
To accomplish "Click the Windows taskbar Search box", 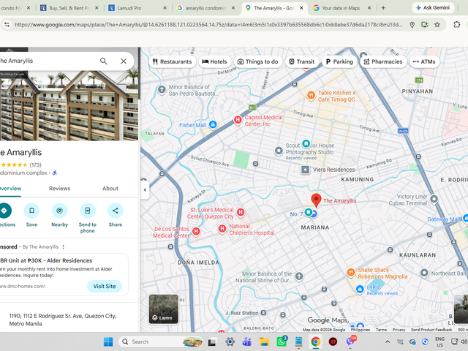I will 161,341.
